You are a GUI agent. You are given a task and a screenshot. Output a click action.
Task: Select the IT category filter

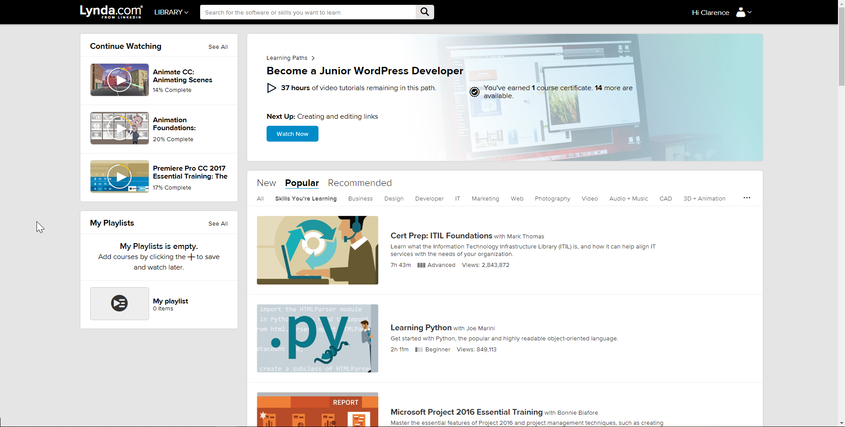[x=457, y=199]
